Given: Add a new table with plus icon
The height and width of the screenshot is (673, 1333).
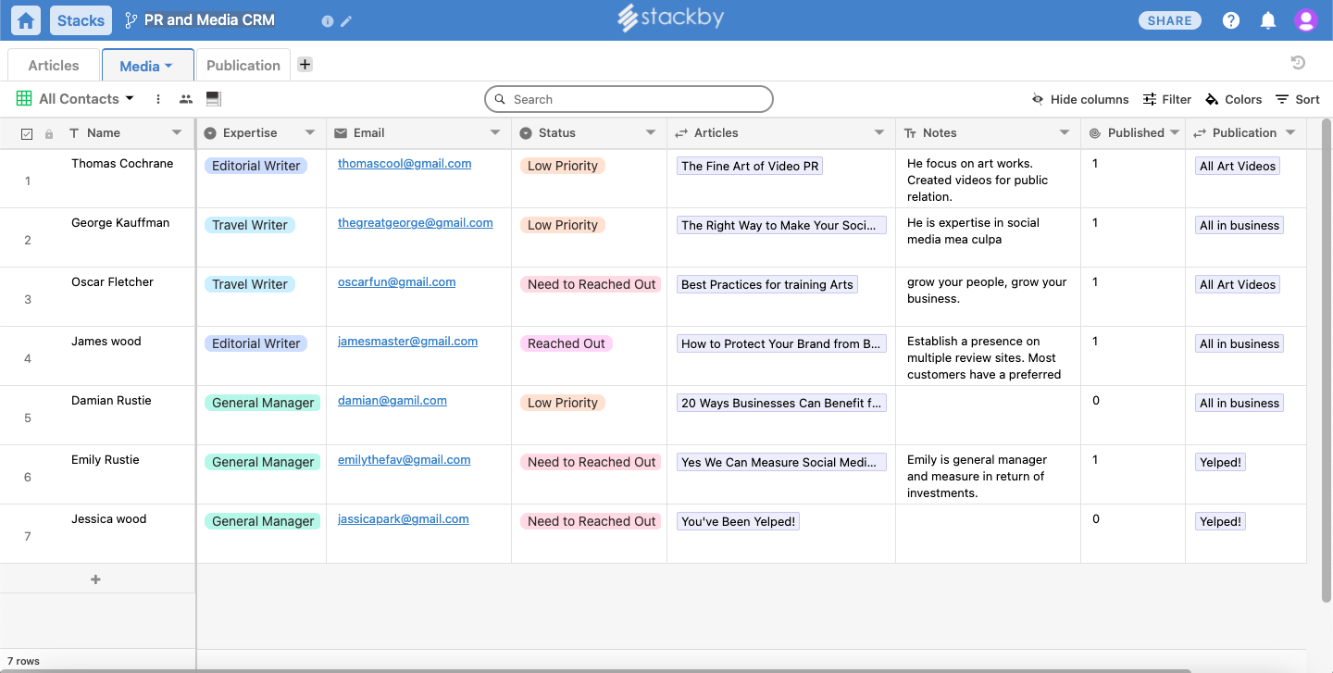Looking at the screenshot, I should coord(305,64).
